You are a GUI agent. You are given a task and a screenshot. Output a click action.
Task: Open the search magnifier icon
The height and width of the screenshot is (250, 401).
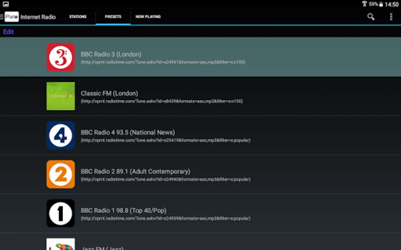point(371,17)
